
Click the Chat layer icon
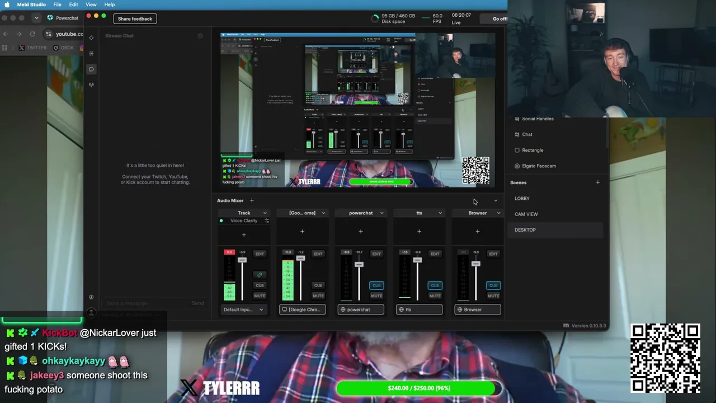pyautogui.click(x=517, y=134)
